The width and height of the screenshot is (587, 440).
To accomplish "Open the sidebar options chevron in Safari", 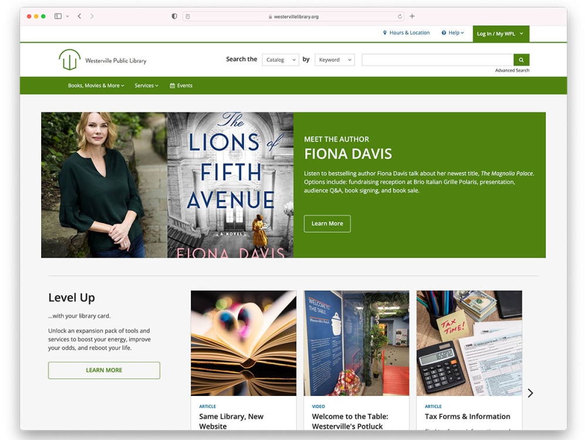I will pos(68,16).
